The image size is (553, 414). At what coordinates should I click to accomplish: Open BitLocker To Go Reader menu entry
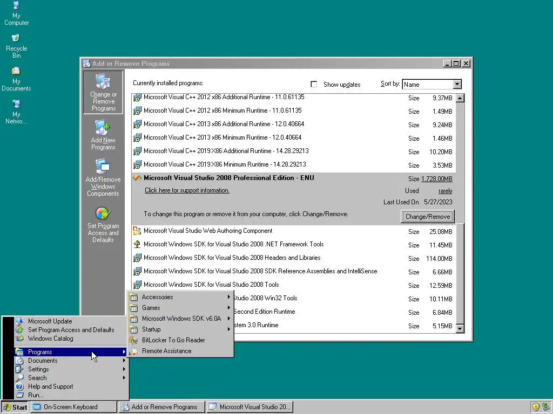click(180, 340)
